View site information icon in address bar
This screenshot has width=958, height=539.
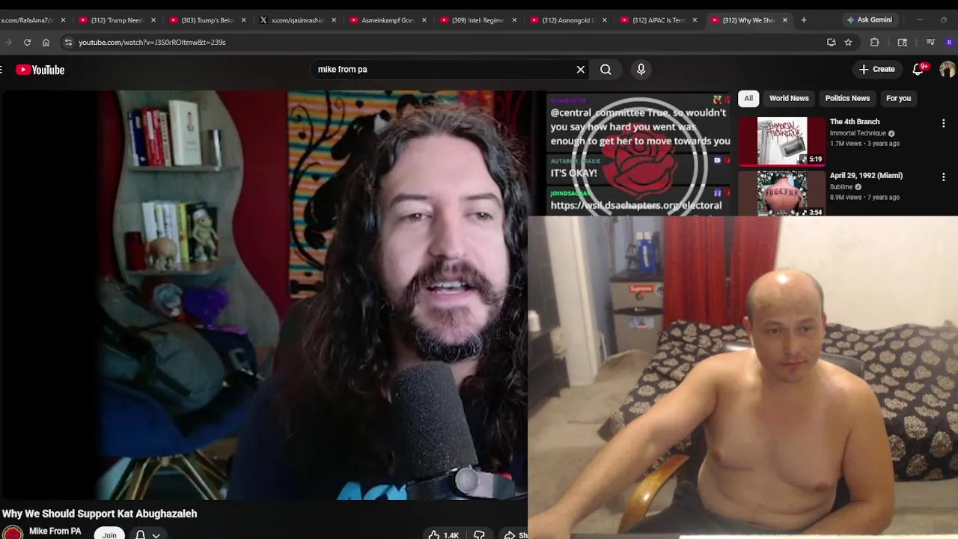68,43
